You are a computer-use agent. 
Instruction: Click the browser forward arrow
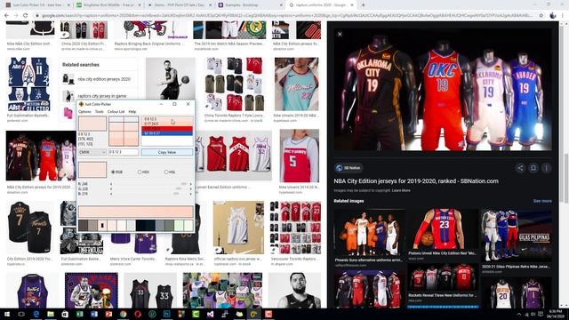coord(16,16)
